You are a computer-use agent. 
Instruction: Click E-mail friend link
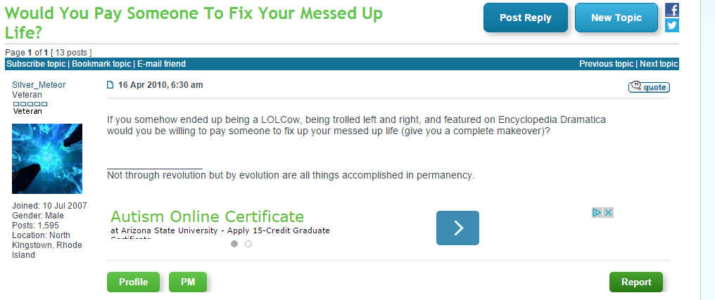pos(161,64)
